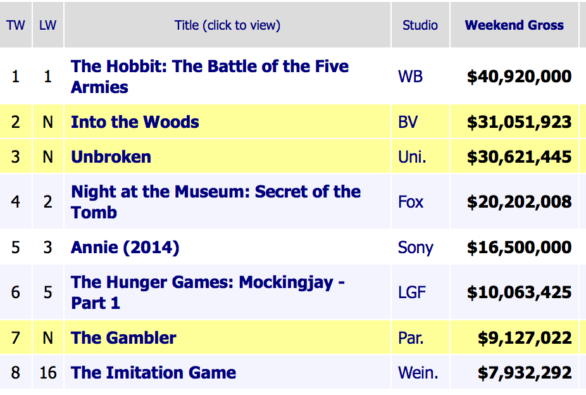Open the LGF studio link
Viewport: 586px width, 395px height.
coord(412,292)
